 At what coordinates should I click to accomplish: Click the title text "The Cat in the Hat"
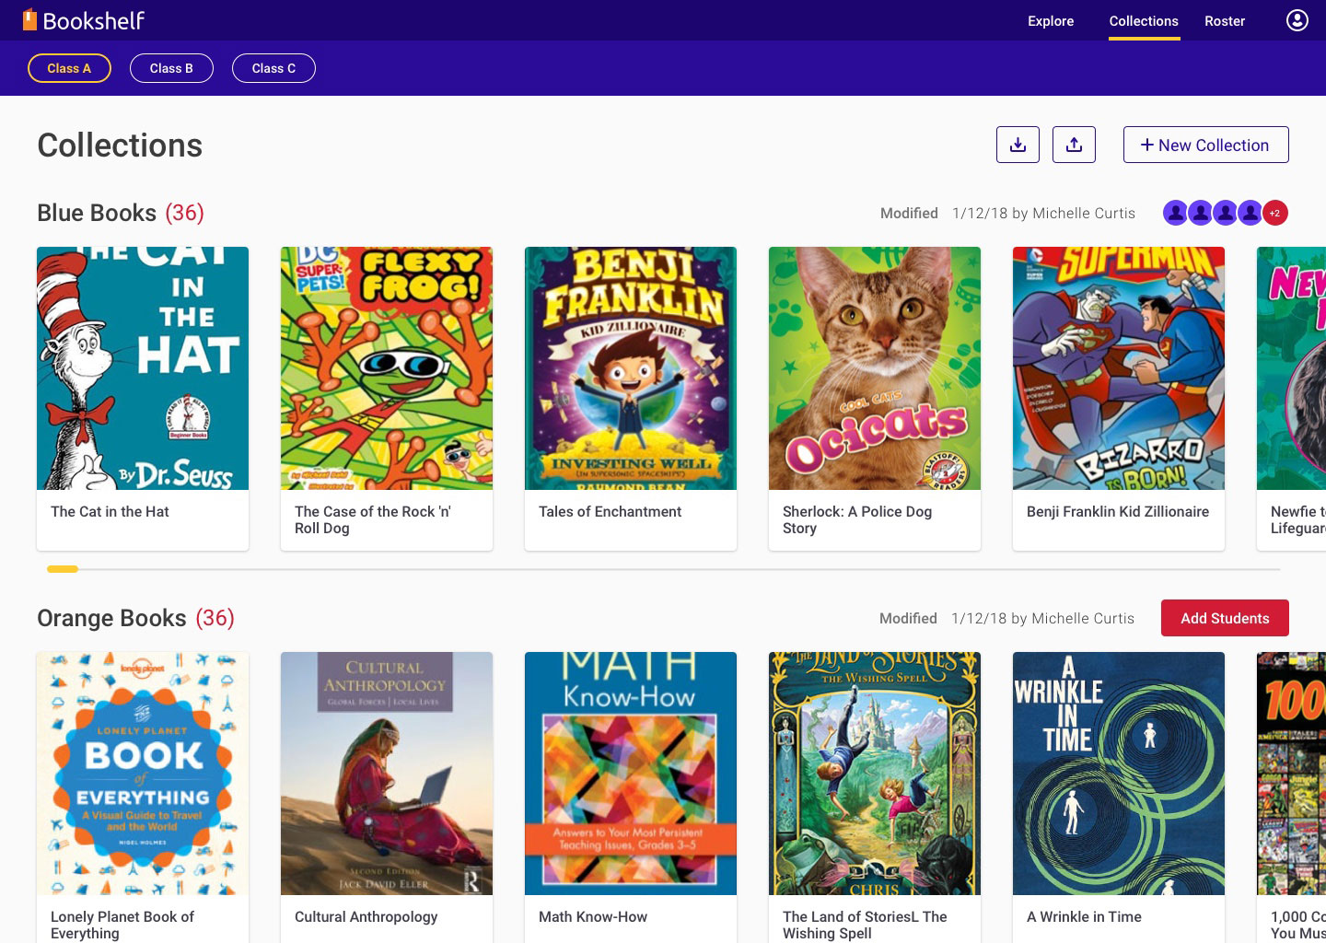110,512
